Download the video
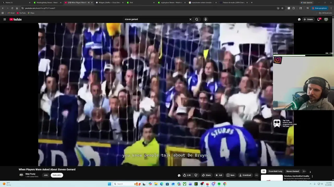The height and width of the screenshot is (187, 334). (245, 175)
